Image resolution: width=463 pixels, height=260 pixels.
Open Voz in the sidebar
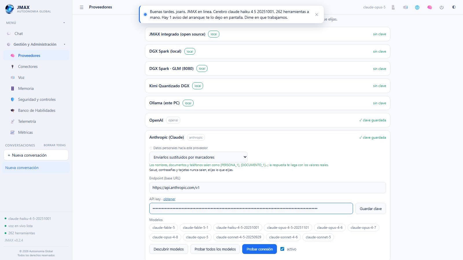coord(36,77)
